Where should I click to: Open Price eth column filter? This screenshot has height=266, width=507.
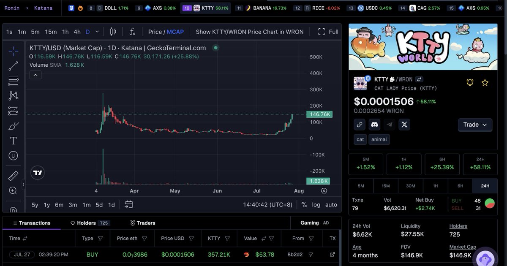(x=144, y=239)
